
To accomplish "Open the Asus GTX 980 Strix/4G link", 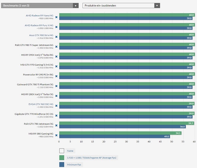I will 41,35.
